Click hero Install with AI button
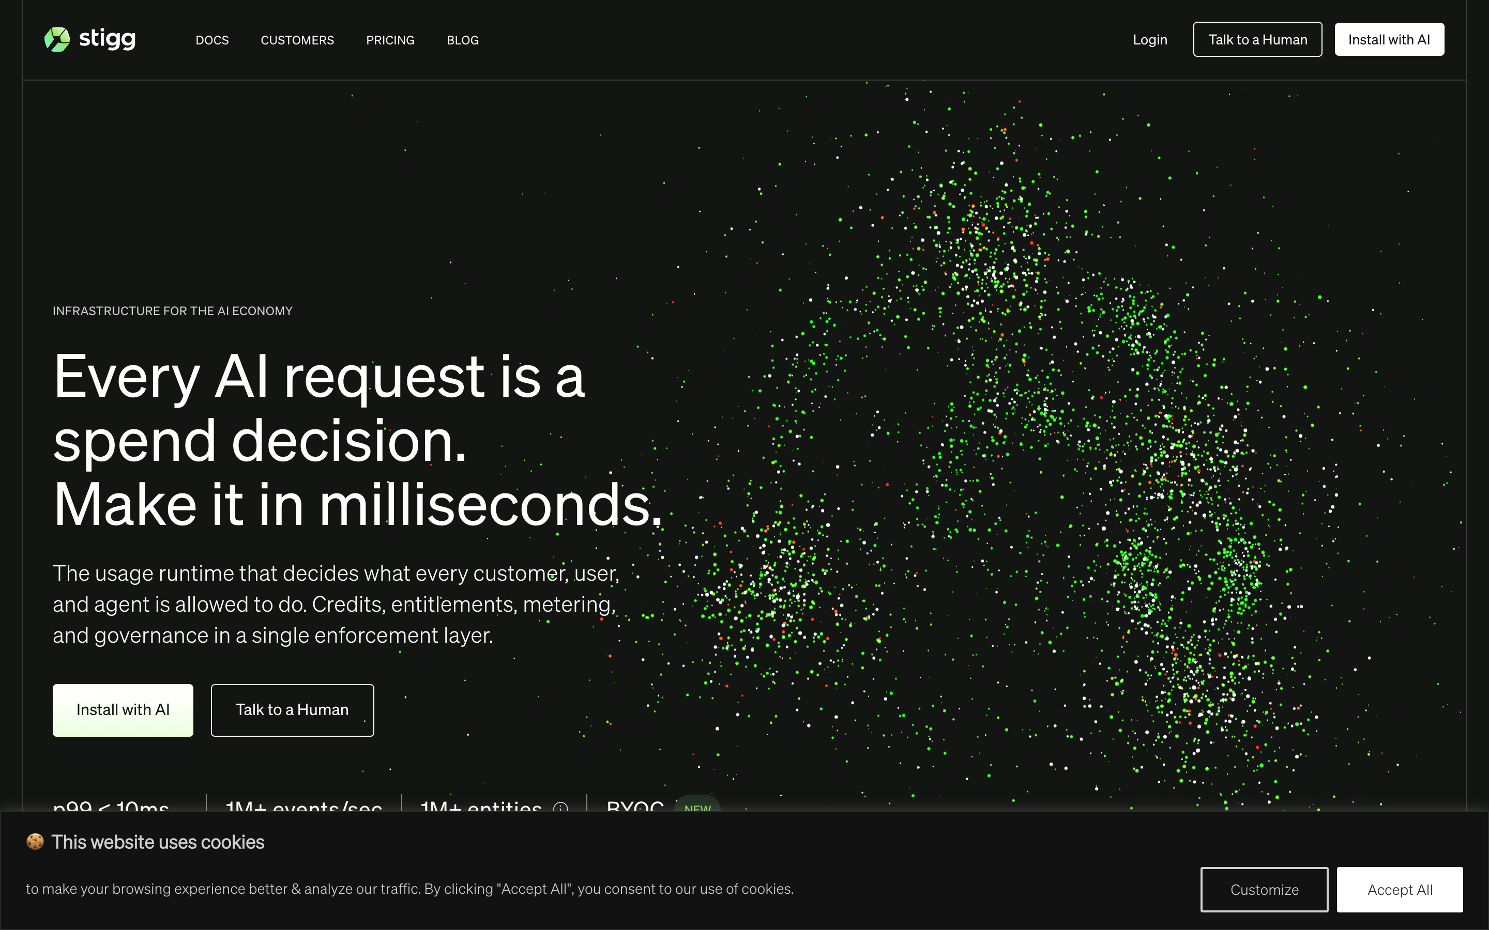The width and height of the screenshot is (1489, 930). point(123,710)
